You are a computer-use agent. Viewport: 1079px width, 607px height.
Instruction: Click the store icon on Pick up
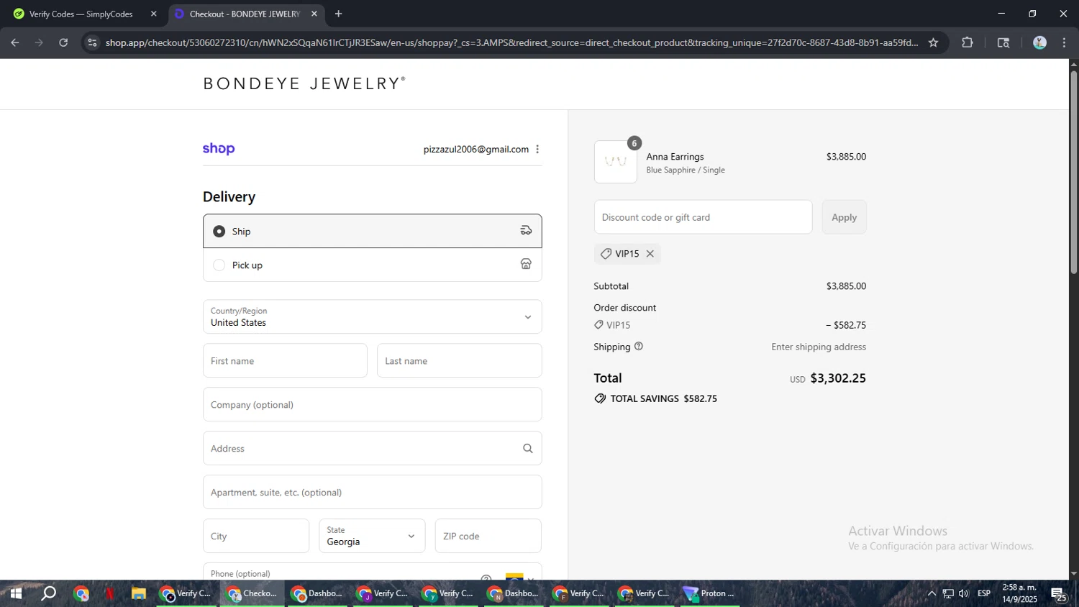coord(526,265)
